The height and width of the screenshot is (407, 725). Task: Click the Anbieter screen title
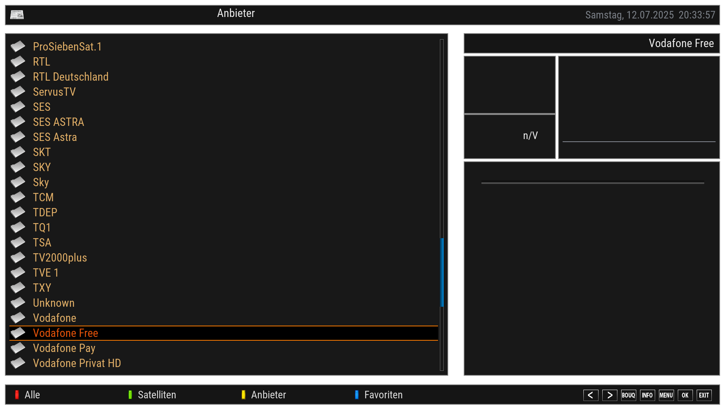coord(236,13)
